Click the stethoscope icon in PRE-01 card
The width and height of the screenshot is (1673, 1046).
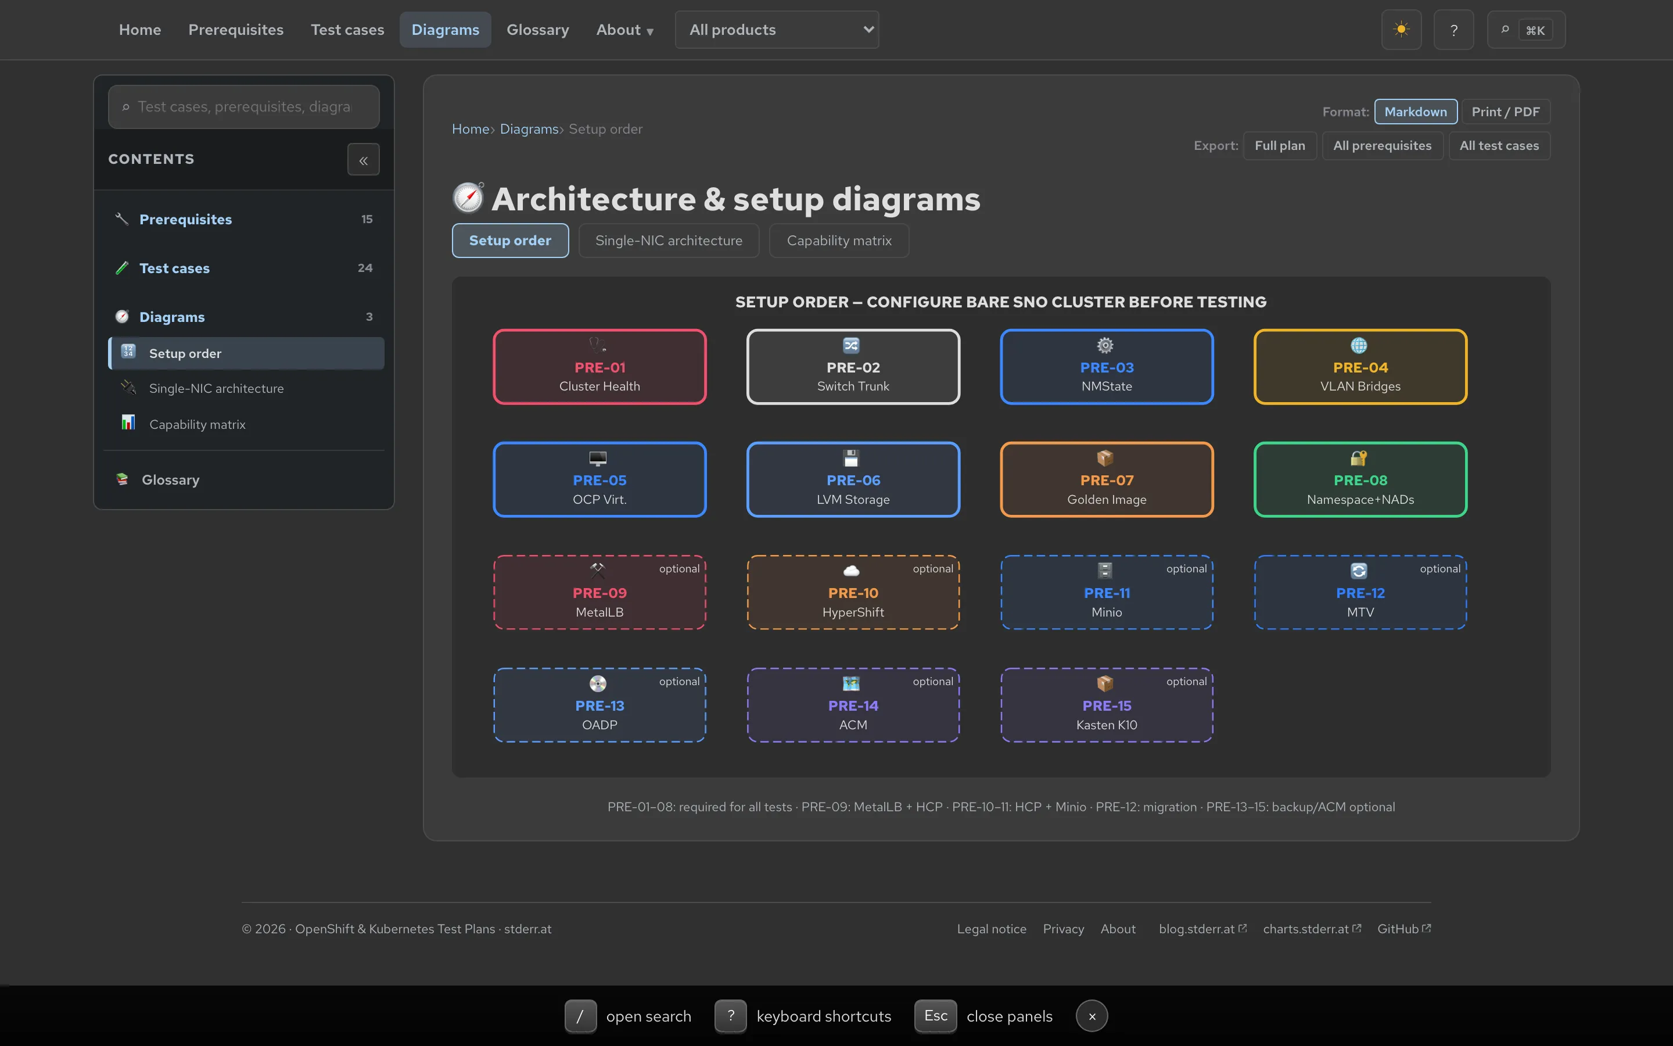tap(597, 345)
